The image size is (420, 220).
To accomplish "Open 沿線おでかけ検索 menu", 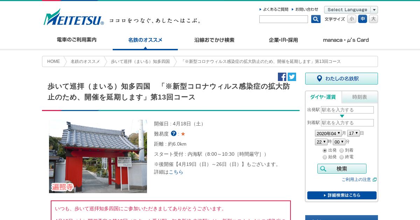I will click(214, 40).
